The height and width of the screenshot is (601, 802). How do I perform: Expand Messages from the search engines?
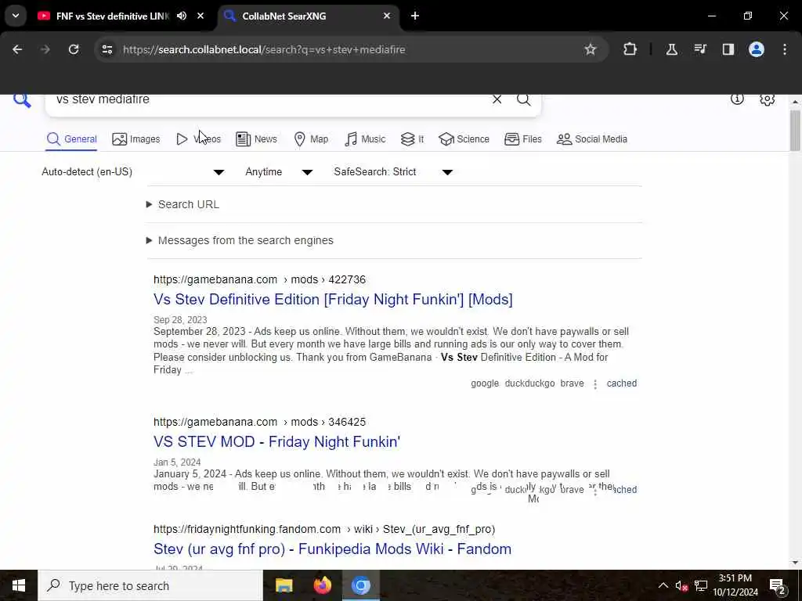point(240,240)
